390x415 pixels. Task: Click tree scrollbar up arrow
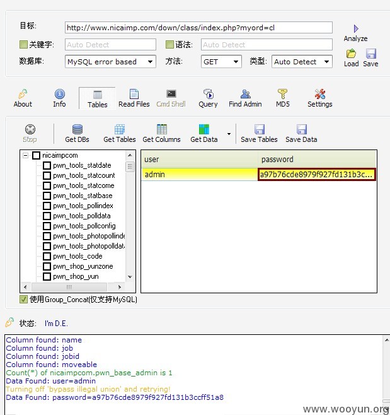pyautogui.click(x=130, y=155)
